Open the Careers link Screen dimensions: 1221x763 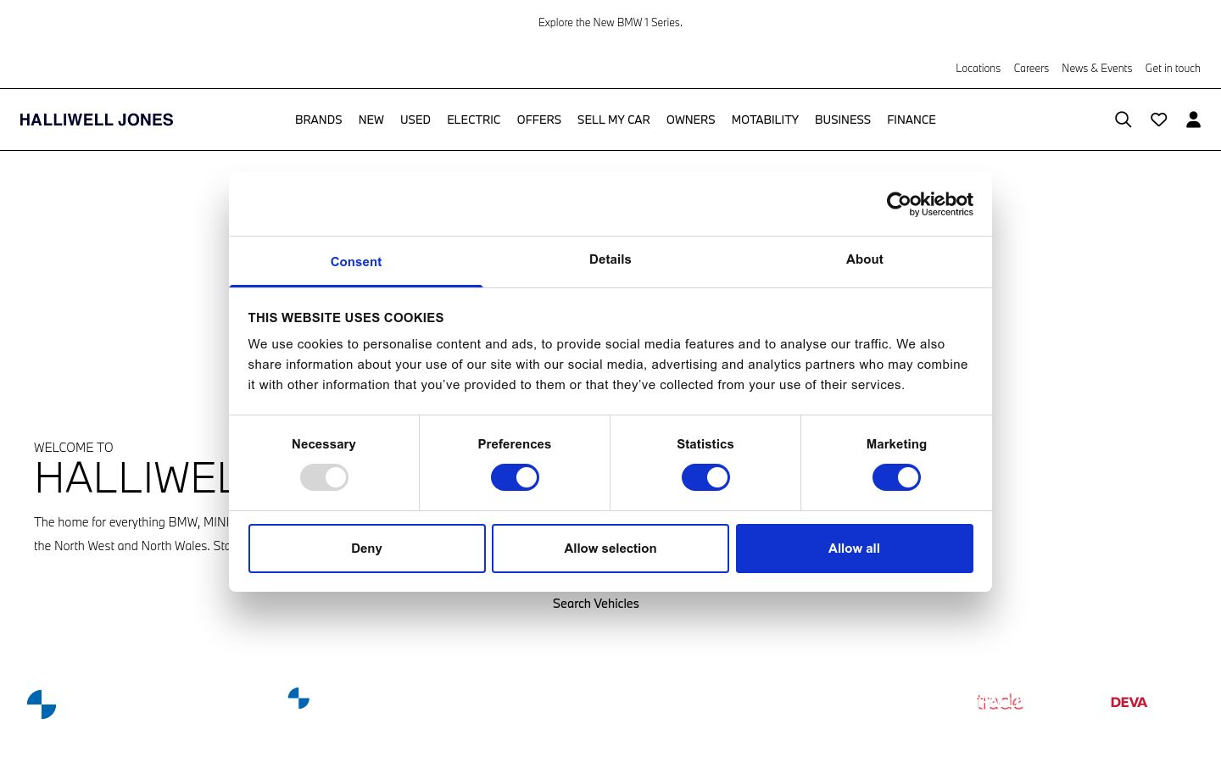1031,69
